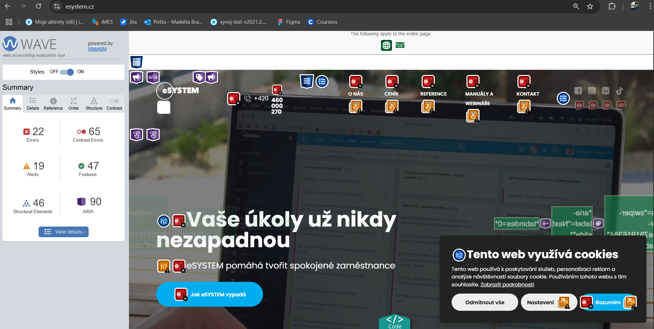
Task: Click the h2 icon in cookies dialog
Action: pyautogui.click(x=459, y=255)
